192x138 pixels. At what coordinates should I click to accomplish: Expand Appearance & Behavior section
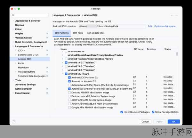[x=13, y=21]
